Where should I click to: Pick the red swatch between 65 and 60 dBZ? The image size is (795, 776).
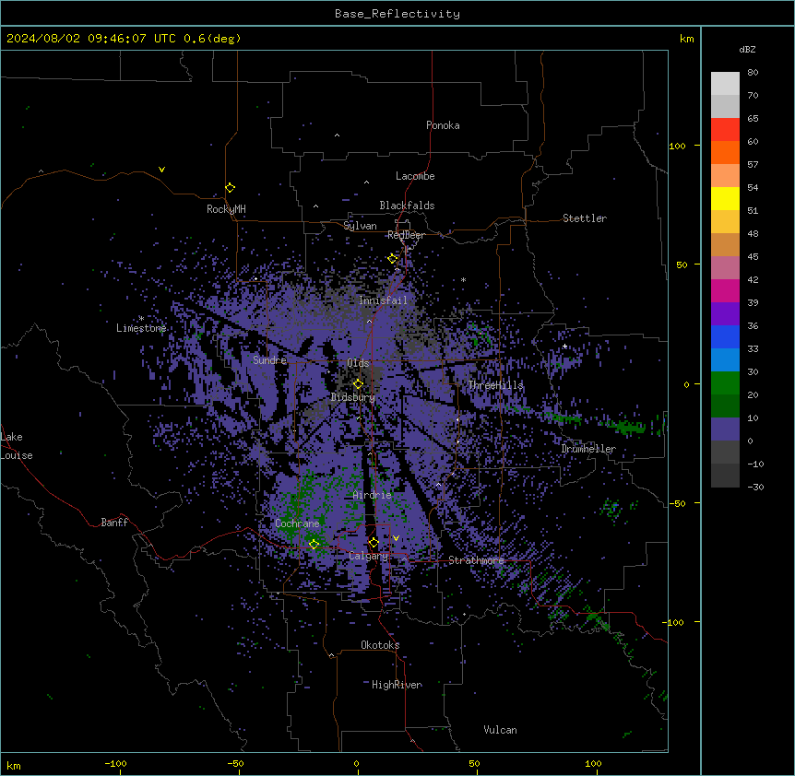point(725,130)
